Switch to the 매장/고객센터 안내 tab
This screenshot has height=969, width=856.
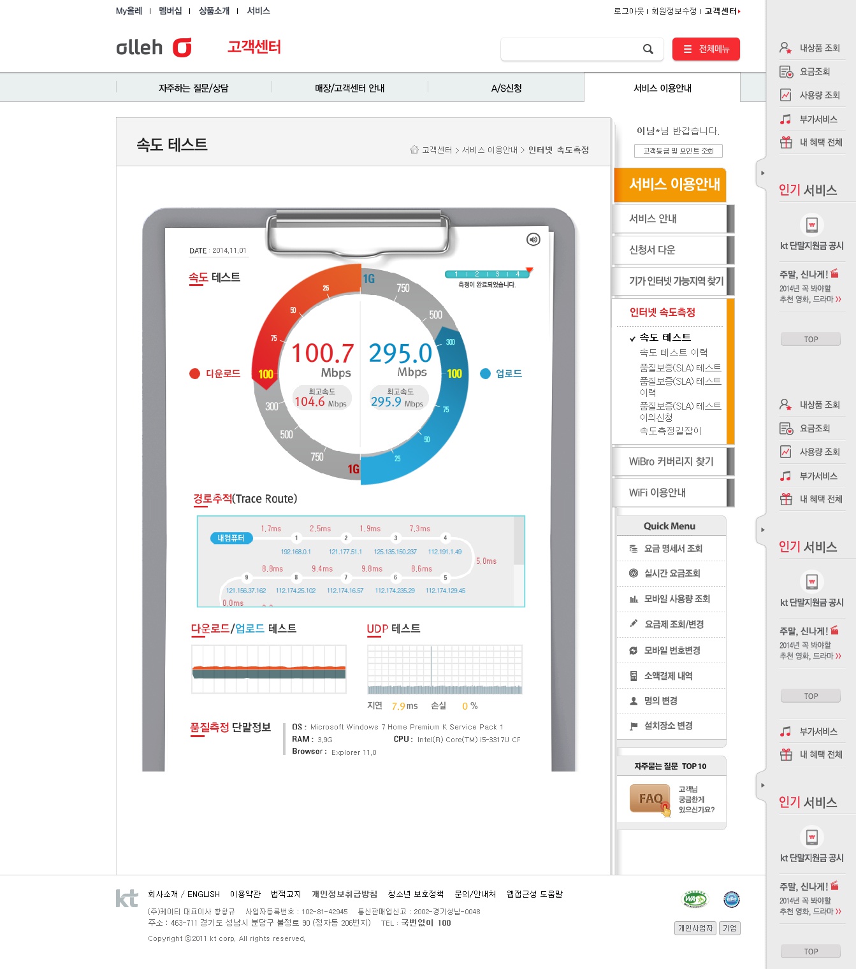350,88
